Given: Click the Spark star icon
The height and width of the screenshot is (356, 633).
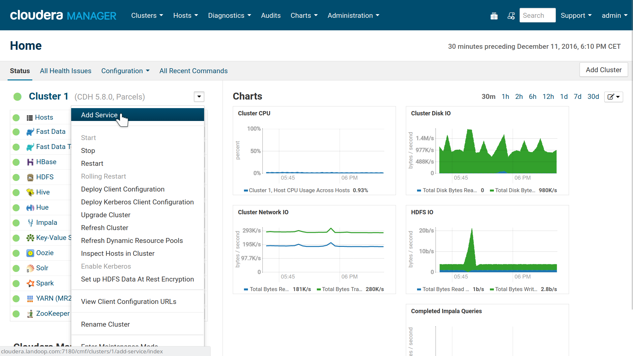Looking at the screenshot, I should pyautogui.click(x=30, y=283).
